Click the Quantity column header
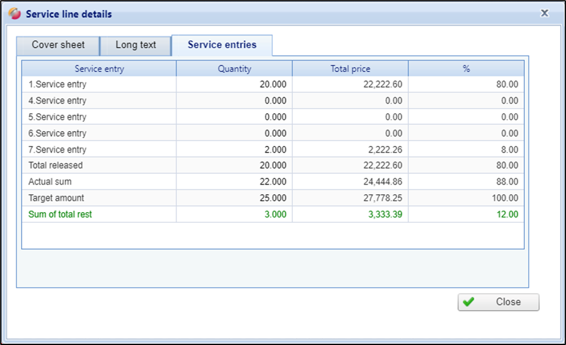 (234, 69)
